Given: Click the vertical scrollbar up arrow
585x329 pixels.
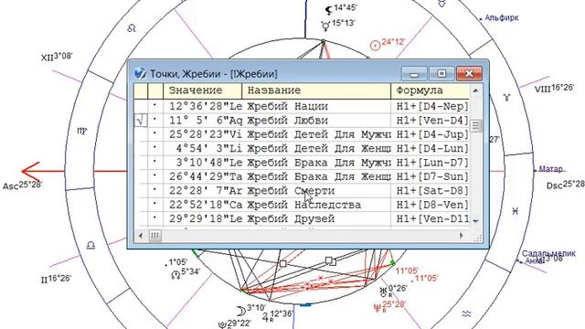Looking at the screenshot, I should coord(475,90).
